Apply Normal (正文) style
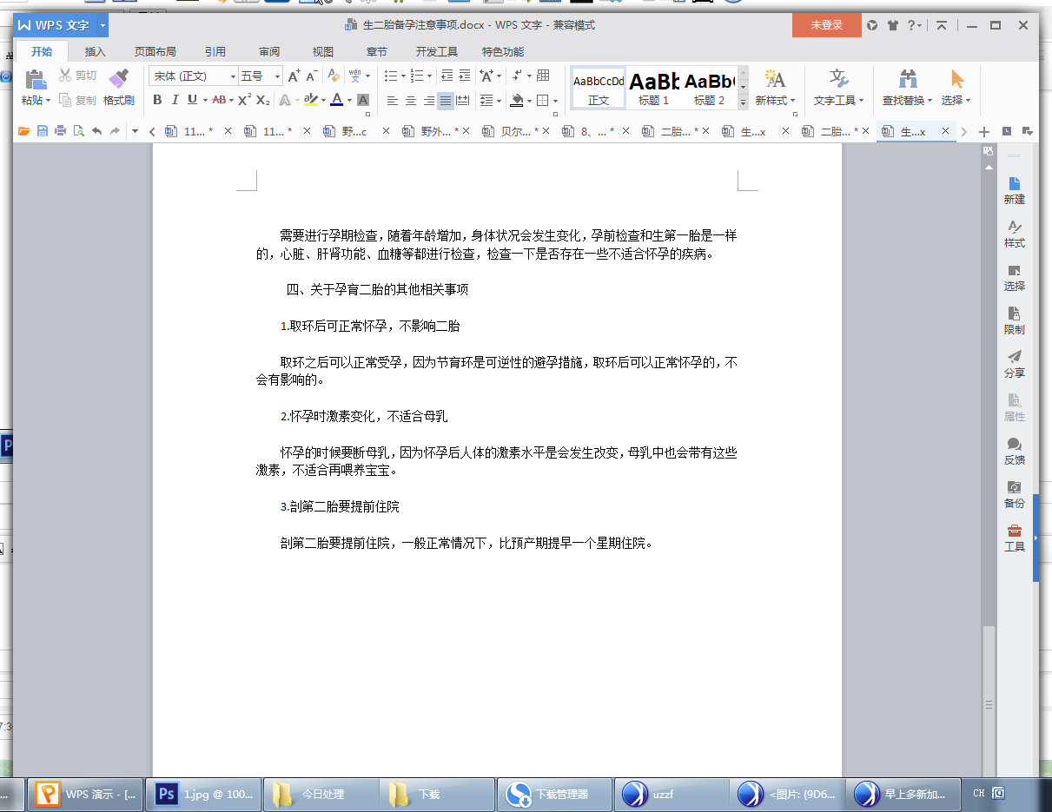This screenshot has width=1052, height=812. (599, 88)
